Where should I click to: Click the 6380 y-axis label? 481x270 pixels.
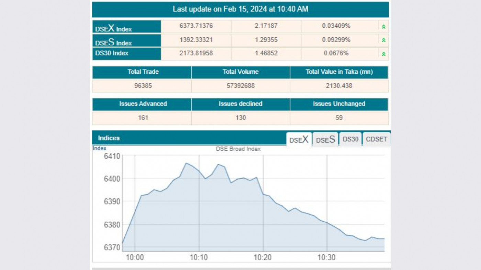(x=112, y=224)
